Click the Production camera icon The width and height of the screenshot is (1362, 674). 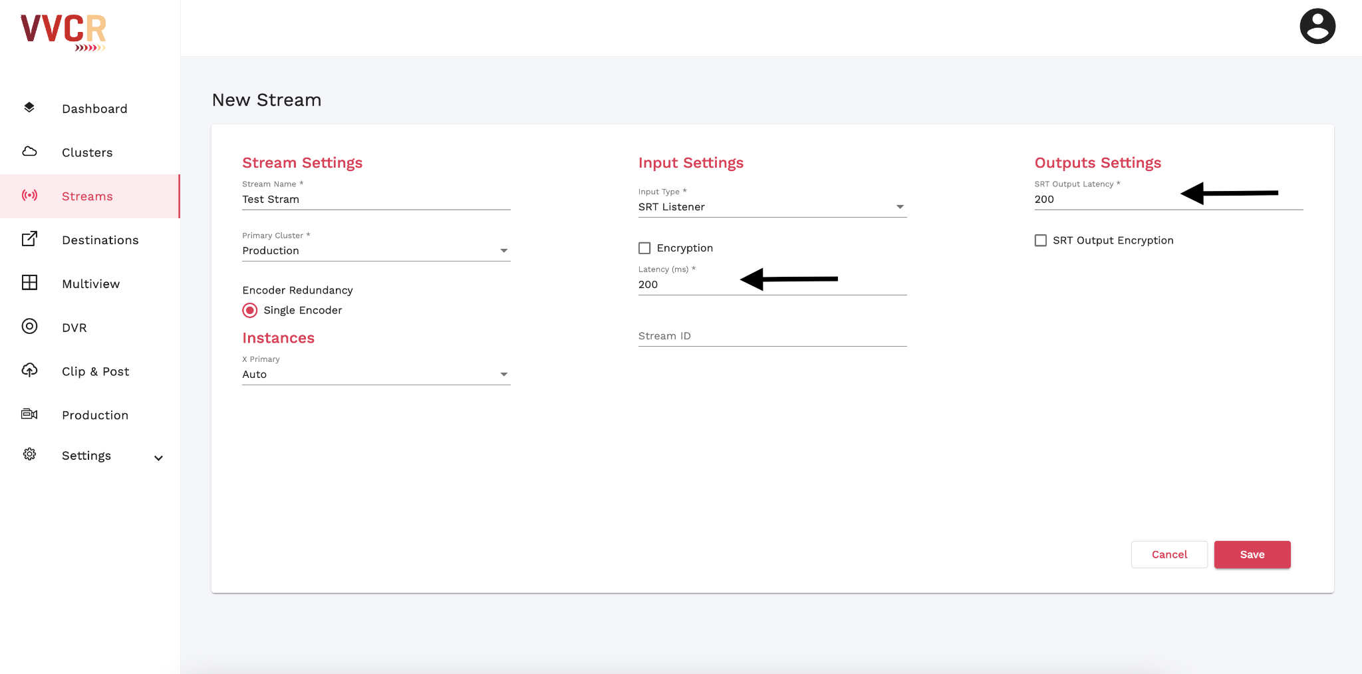pos(29,415)
